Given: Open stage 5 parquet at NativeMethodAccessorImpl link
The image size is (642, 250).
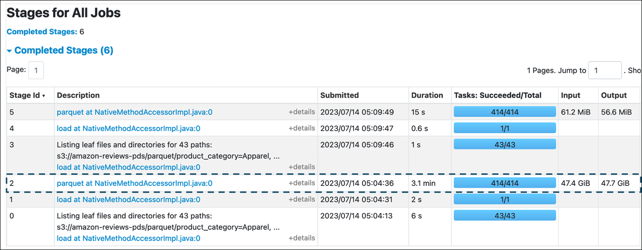Looking at the screenshot, I should click(134, 112).
